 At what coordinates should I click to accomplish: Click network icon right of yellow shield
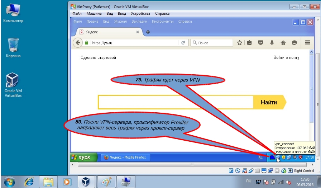[x=289, y=157]
